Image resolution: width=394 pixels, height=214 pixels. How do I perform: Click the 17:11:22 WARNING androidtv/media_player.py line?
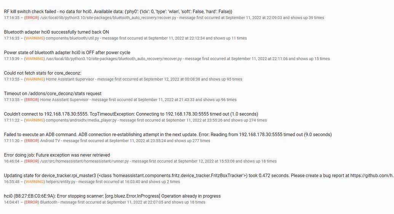click(135, 120)
